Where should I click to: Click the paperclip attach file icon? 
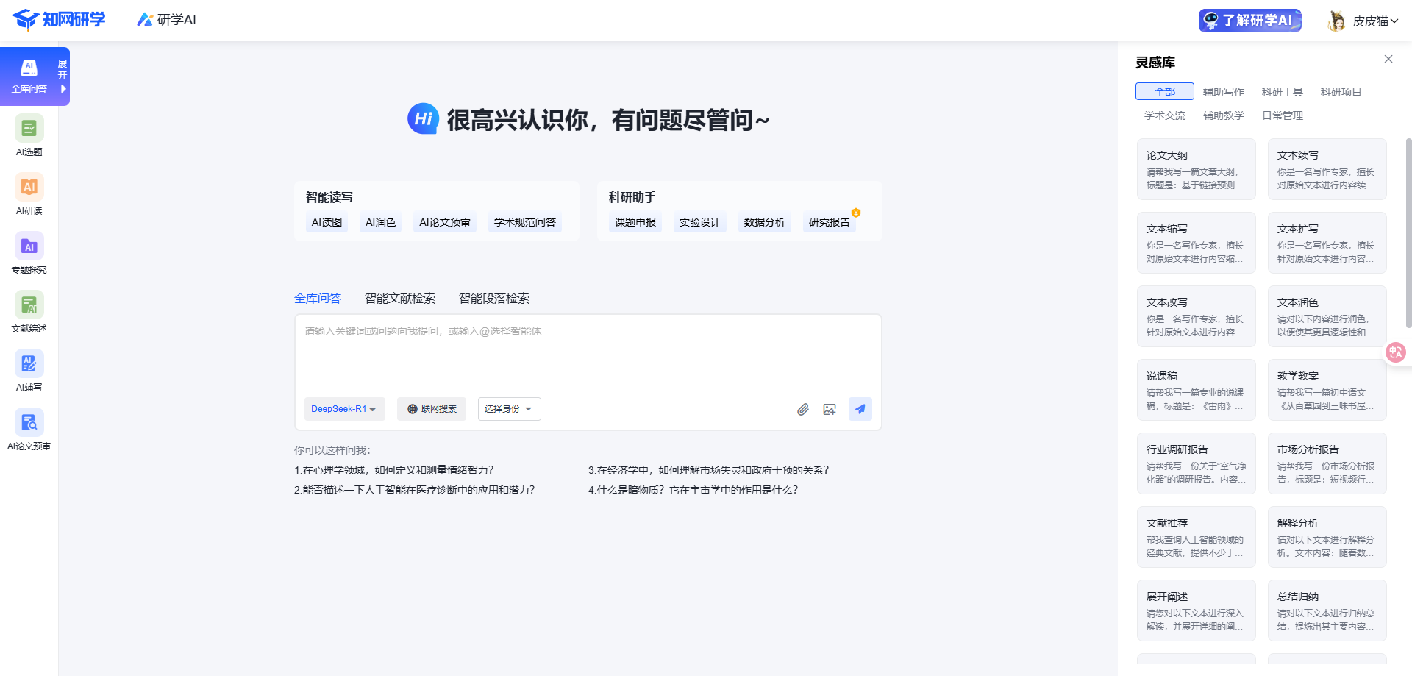coord(802,409)
